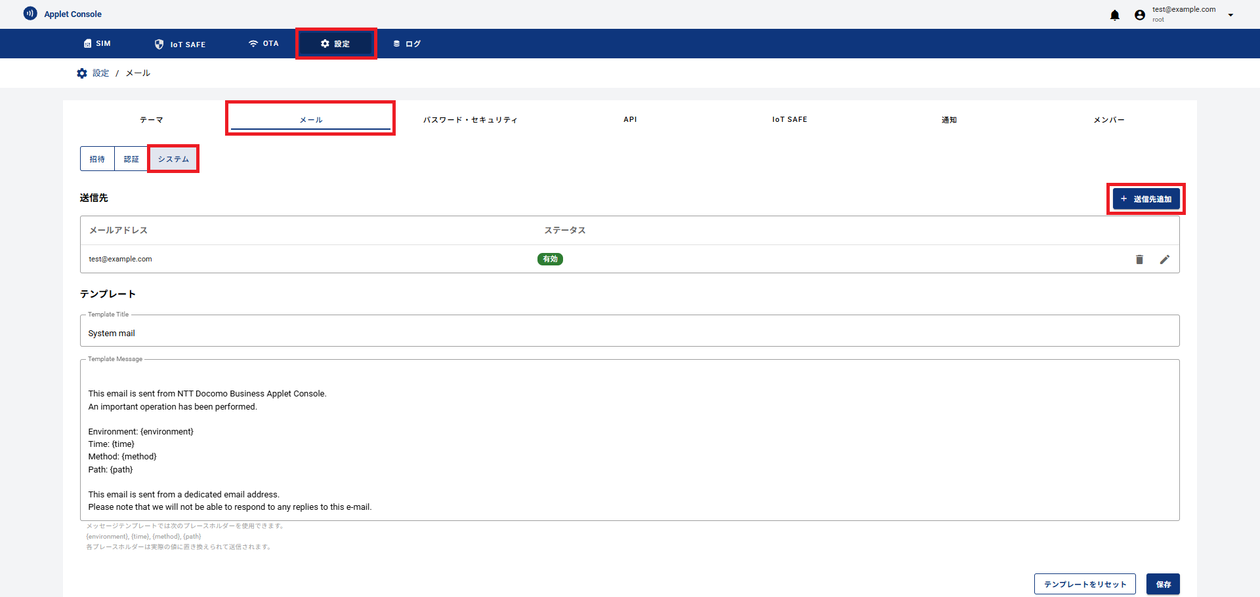Open the IoT SAFE shield menu
1260x597 pixels.
coord(180,44)
